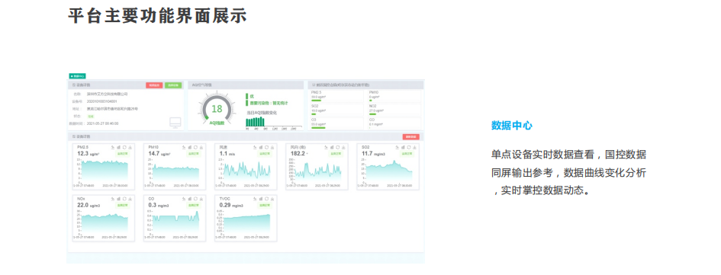Click the green status tag on PM10 card

[194, 154]
